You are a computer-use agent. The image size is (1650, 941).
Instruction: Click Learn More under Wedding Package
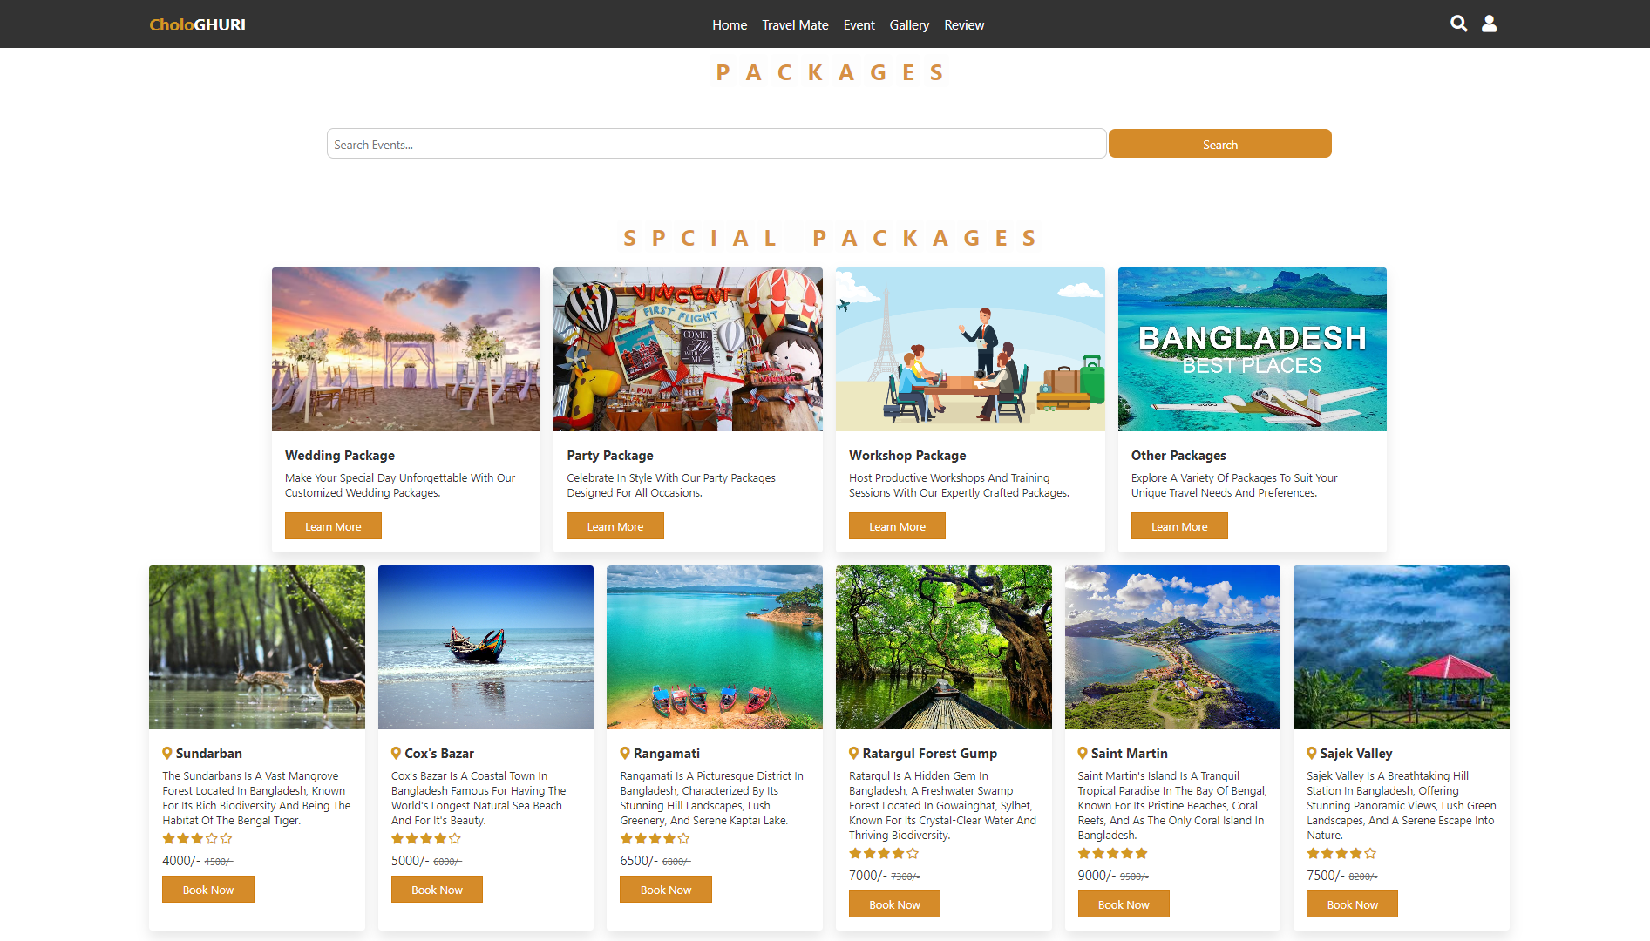click(332, 525)
